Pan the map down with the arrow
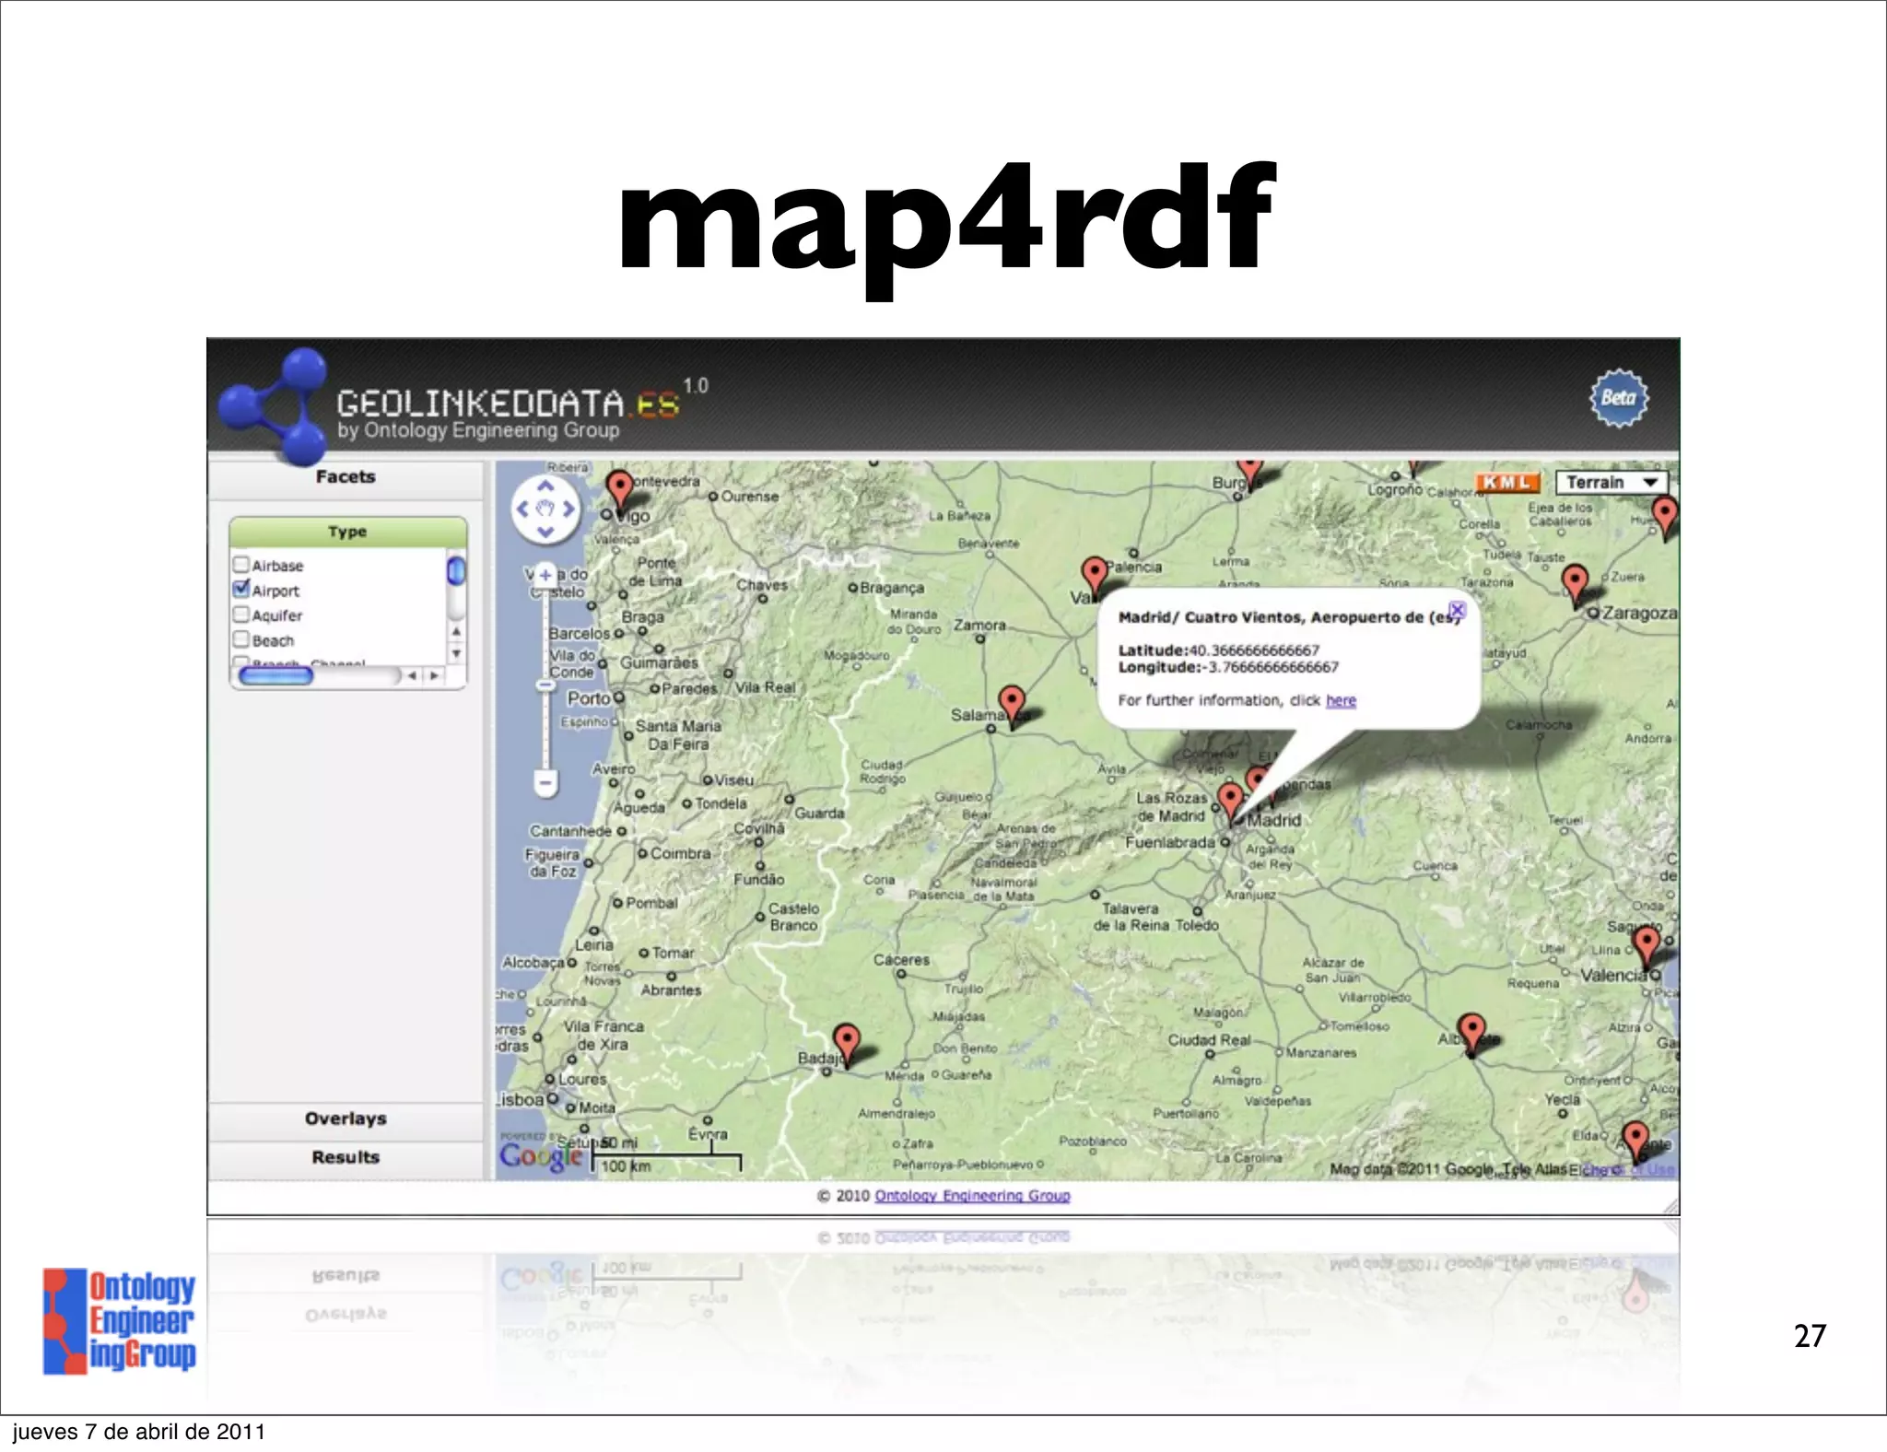The image size is (1887, 1452). pyautogui.click(x=545, y=532)
